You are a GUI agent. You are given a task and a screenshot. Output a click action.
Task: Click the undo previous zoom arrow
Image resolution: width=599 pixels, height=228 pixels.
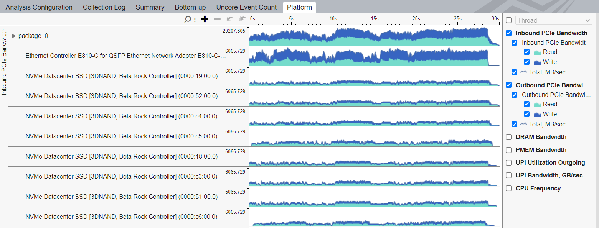(x=229, y=19)
